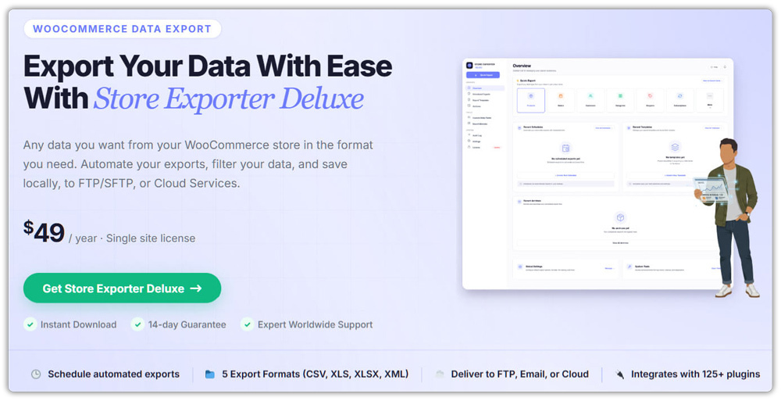Click the calendar icon in Recent Schedules panel
781x401 pixels.
tap(565, 149)
